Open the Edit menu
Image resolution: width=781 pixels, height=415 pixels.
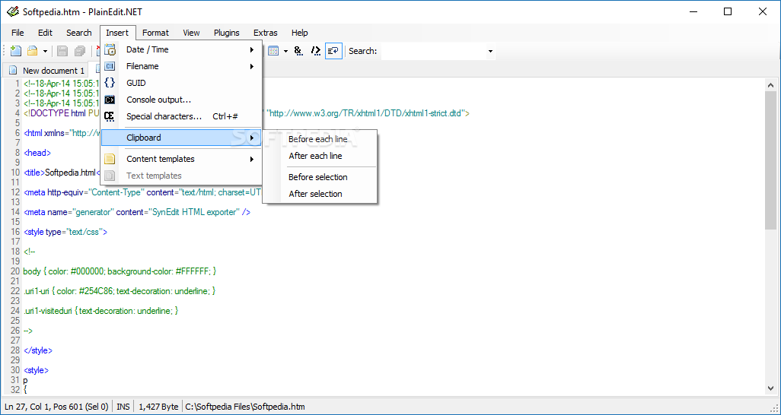[45, 33]
